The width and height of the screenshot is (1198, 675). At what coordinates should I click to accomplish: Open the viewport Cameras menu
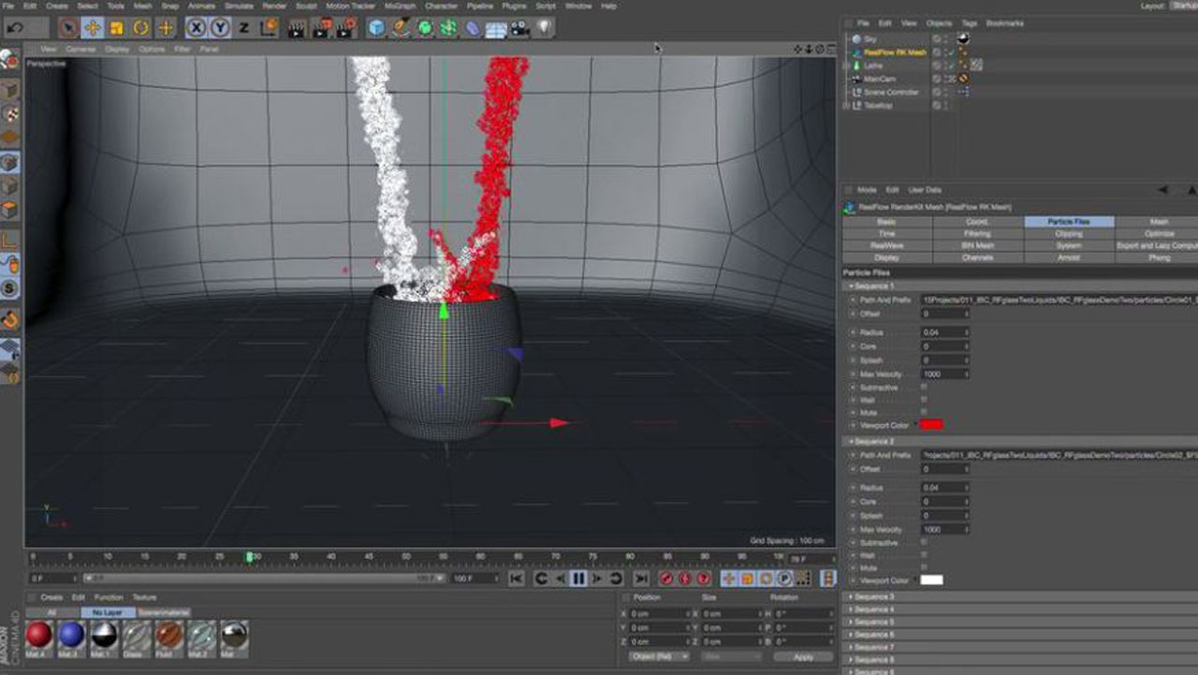coord(80,49)
